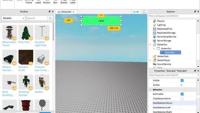Select the ReplicatedFirst icon
This screenshot has height=113, width=200.
154,29
